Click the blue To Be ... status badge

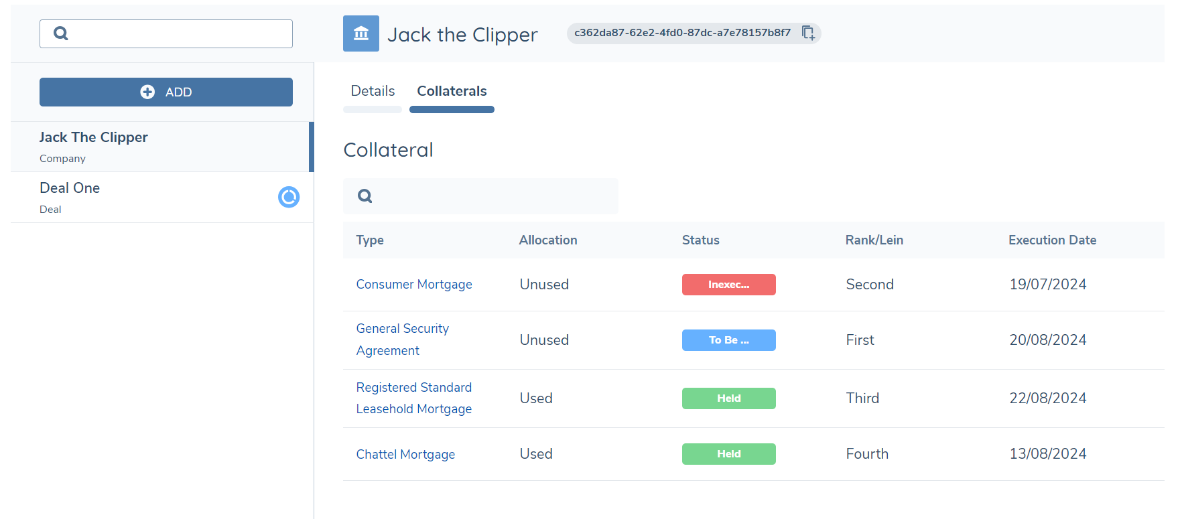click(728, 340)
